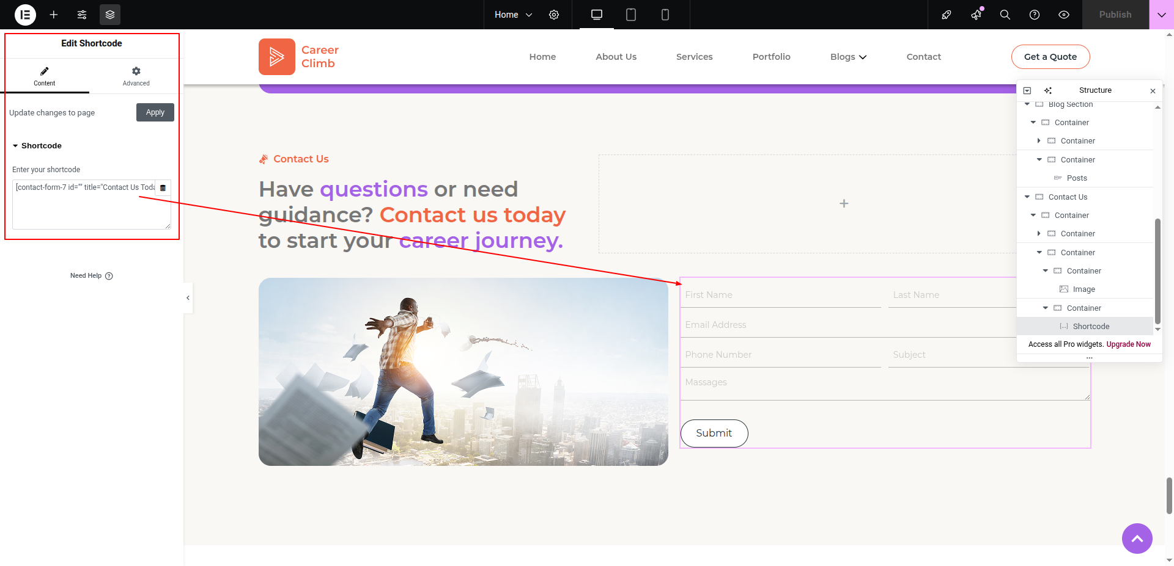Click the Structure panel scrollbar
1174x566 pixels.
coord(1157,271)
